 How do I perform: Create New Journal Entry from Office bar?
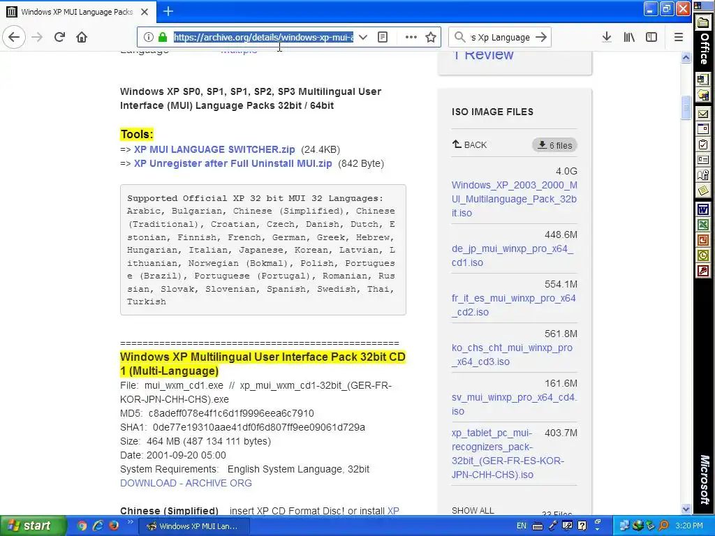click(x=702, y=175)
